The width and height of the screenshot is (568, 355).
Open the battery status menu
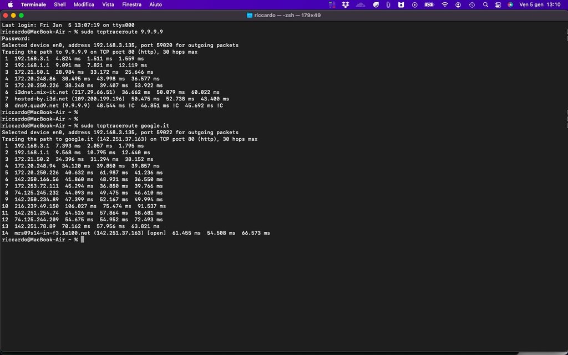429,4
